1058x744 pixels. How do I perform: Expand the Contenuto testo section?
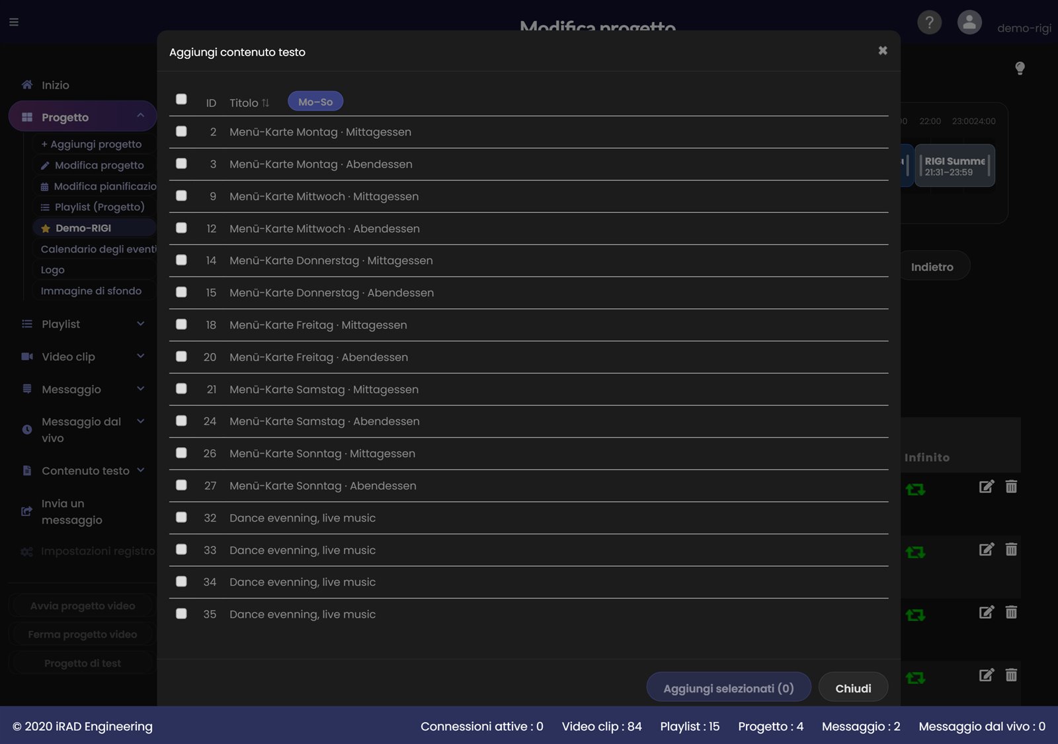coord(140,470)
